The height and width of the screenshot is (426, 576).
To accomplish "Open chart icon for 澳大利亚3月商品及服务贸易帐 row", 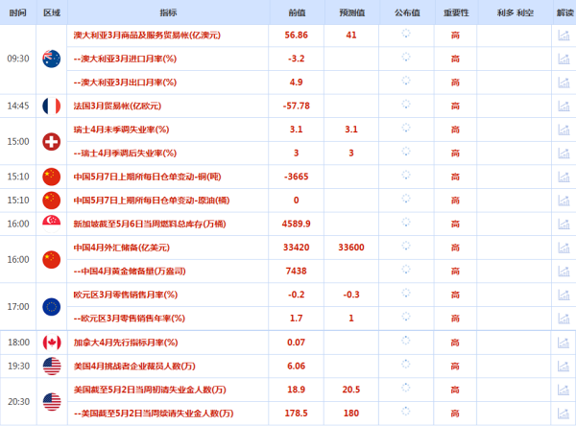I will point(564,35).
